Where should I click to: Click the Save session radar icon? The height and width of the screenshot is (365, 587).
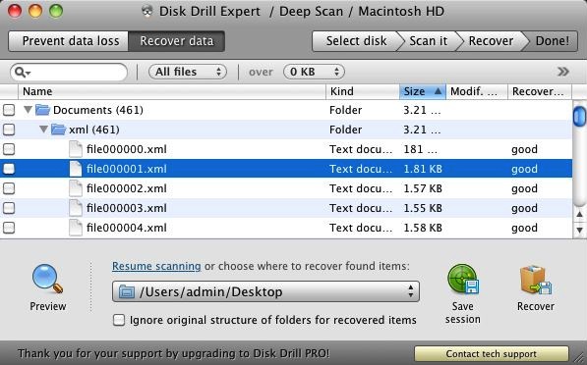pyautogui.click(x=463, y=279)
